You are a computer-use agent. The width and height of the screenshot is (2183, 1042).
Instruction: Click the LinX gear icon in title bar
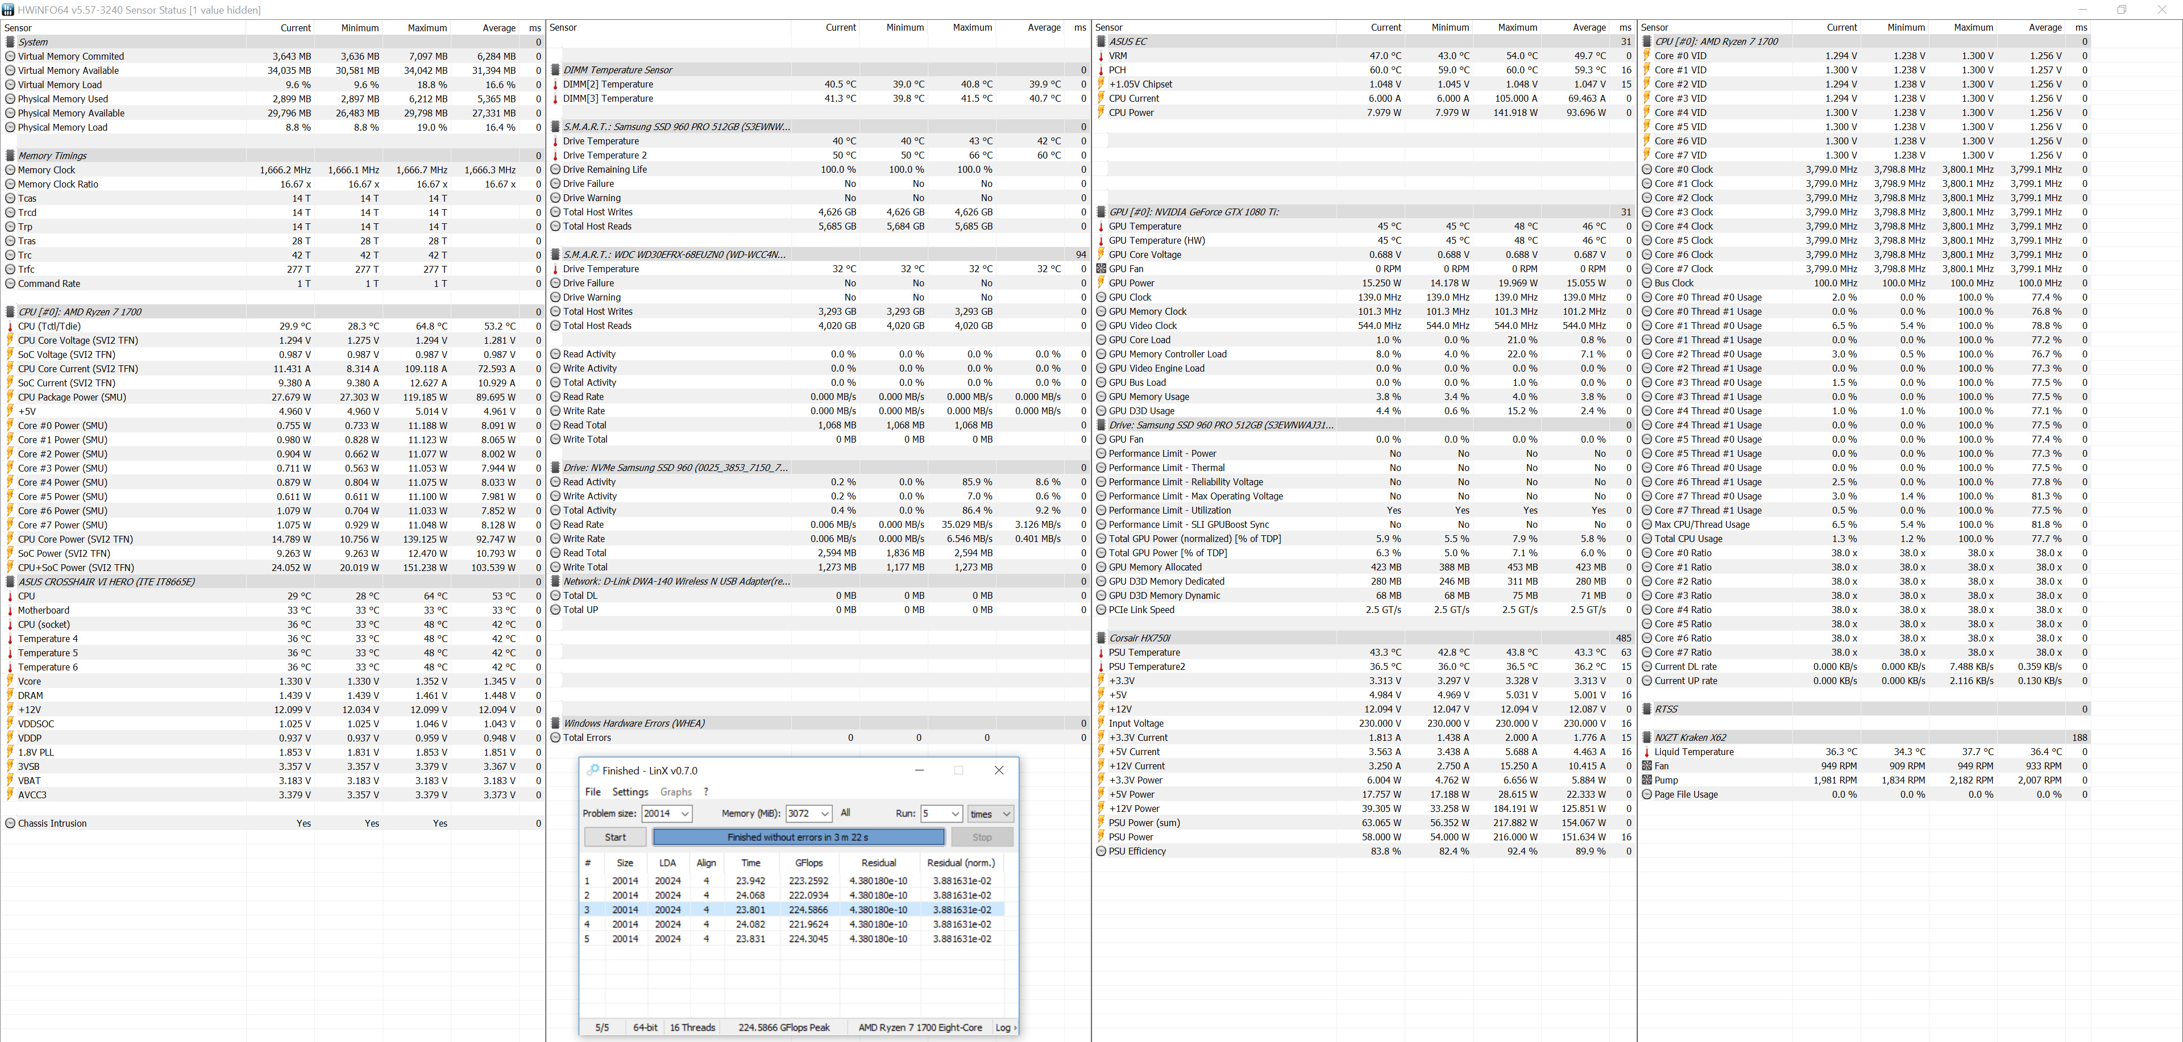point(592,770)
